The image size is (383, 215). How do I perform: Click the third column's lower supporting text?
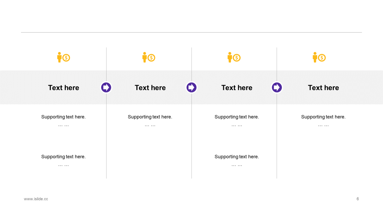pyautogui.click(x=237, y=157)
